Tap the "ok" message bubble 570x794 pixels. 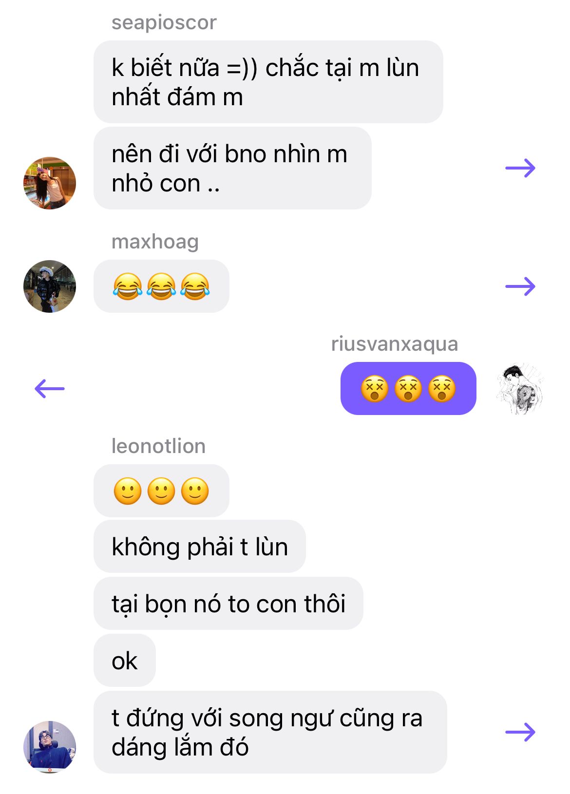click(125, 661)
